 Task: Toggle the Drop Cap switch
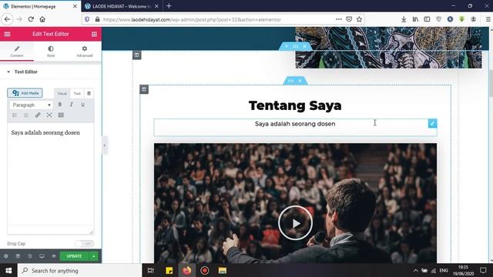[x=84, y=243]
